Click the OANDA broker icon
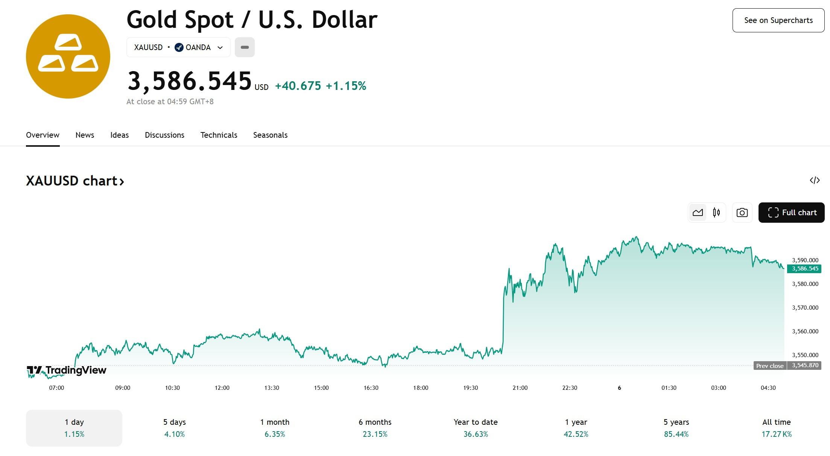 [179, 47]
